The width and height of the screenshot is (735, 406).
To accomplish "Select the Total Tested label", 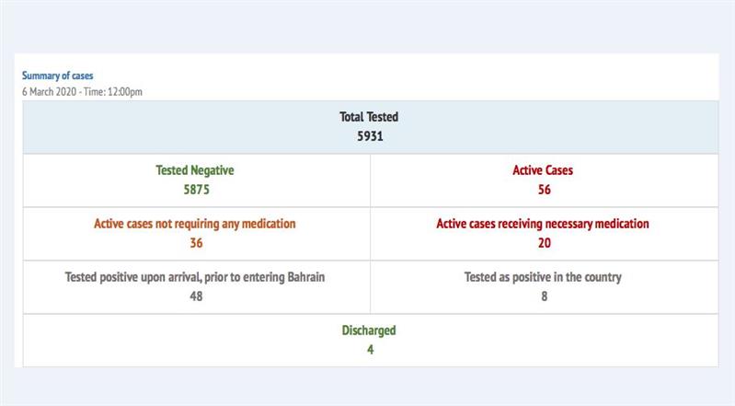I will point(370,118).
